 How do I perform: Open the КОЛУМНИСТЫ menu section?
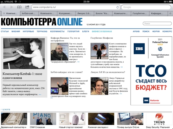[57, 32]
